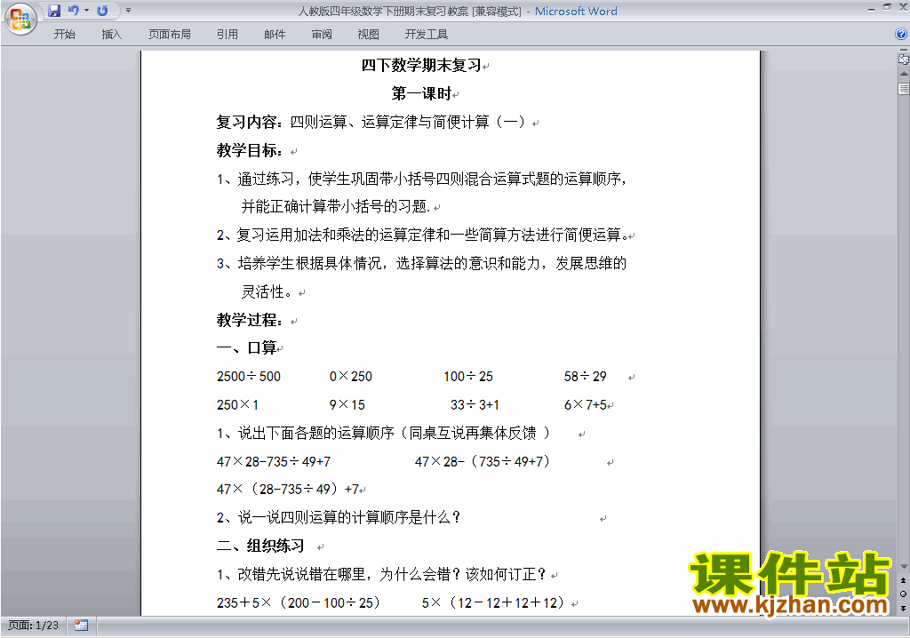Open the 页面布局 ribbon tab

(170, 35)
